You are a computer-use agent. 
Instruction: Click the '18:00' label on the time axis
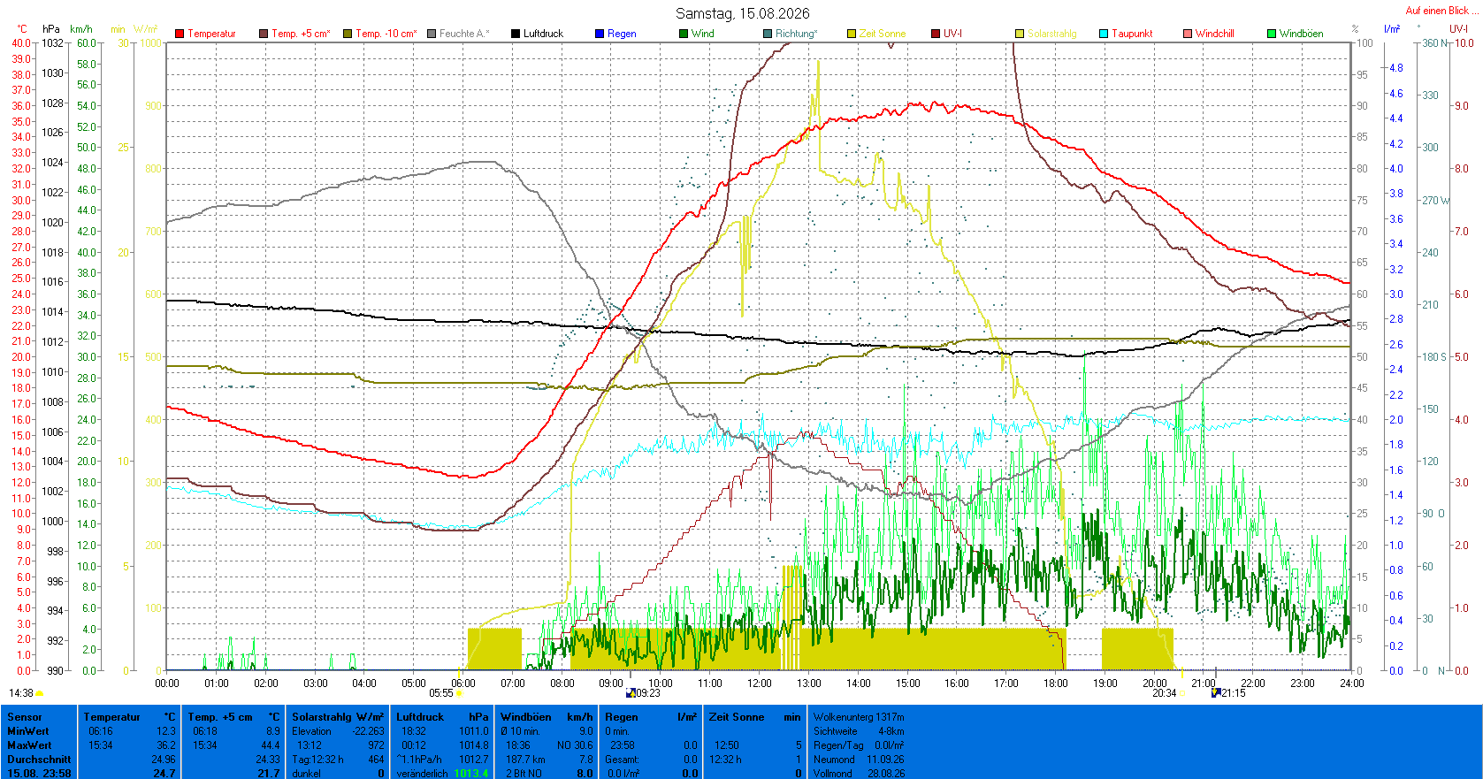pyautogui.click(x=1056, y=683)
